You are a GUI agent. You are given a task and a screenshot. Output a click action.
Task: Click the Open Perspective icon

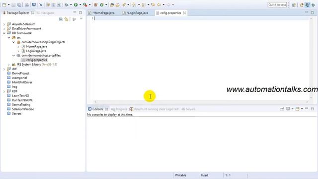[294, 5]
